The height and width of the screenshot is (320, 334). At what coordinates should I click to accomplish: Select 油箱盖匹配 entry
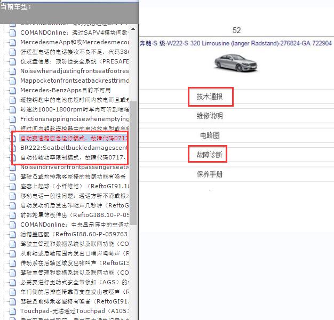[x=74, y=234]
